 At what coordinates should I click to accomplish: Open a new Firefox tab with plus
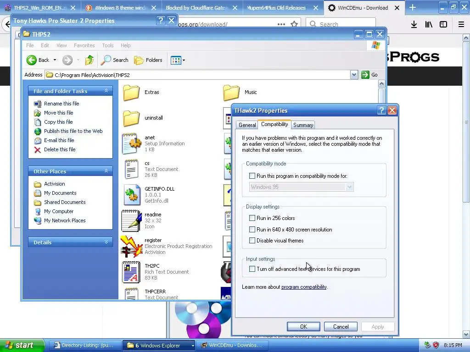tap(413, 7)
